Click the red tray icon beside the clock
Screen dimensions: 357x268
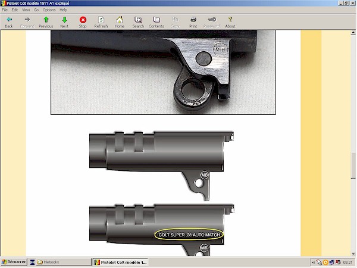pyautogui.click(x=338, y=263)
